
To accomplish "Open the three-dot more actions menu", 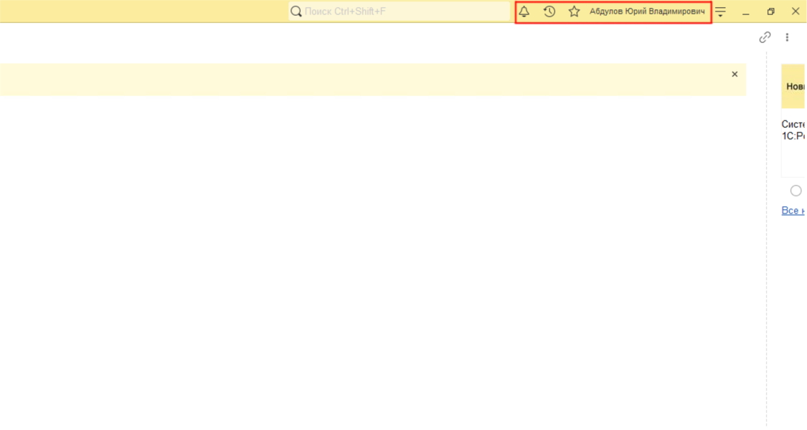I will pos(788,37).
